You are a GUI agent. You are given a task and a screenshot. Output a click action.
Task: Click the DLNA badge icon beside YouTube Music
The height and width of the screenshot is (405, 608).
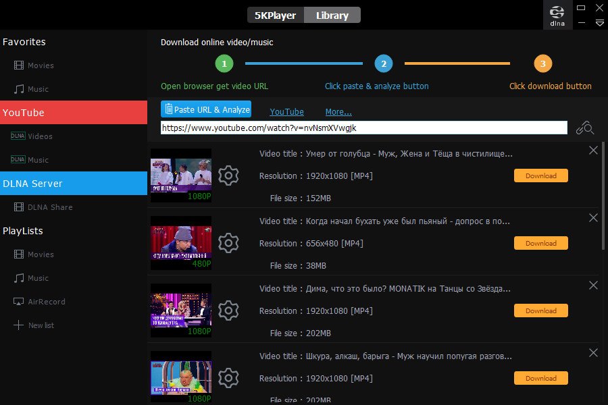click(18, 159)
